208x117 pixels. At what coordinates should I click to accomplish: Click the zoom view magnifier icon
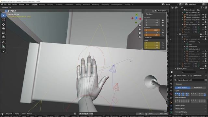(x=140, y=25)
